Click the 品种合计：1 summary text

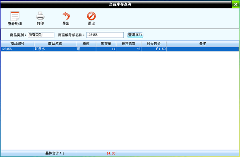(55, 153)
